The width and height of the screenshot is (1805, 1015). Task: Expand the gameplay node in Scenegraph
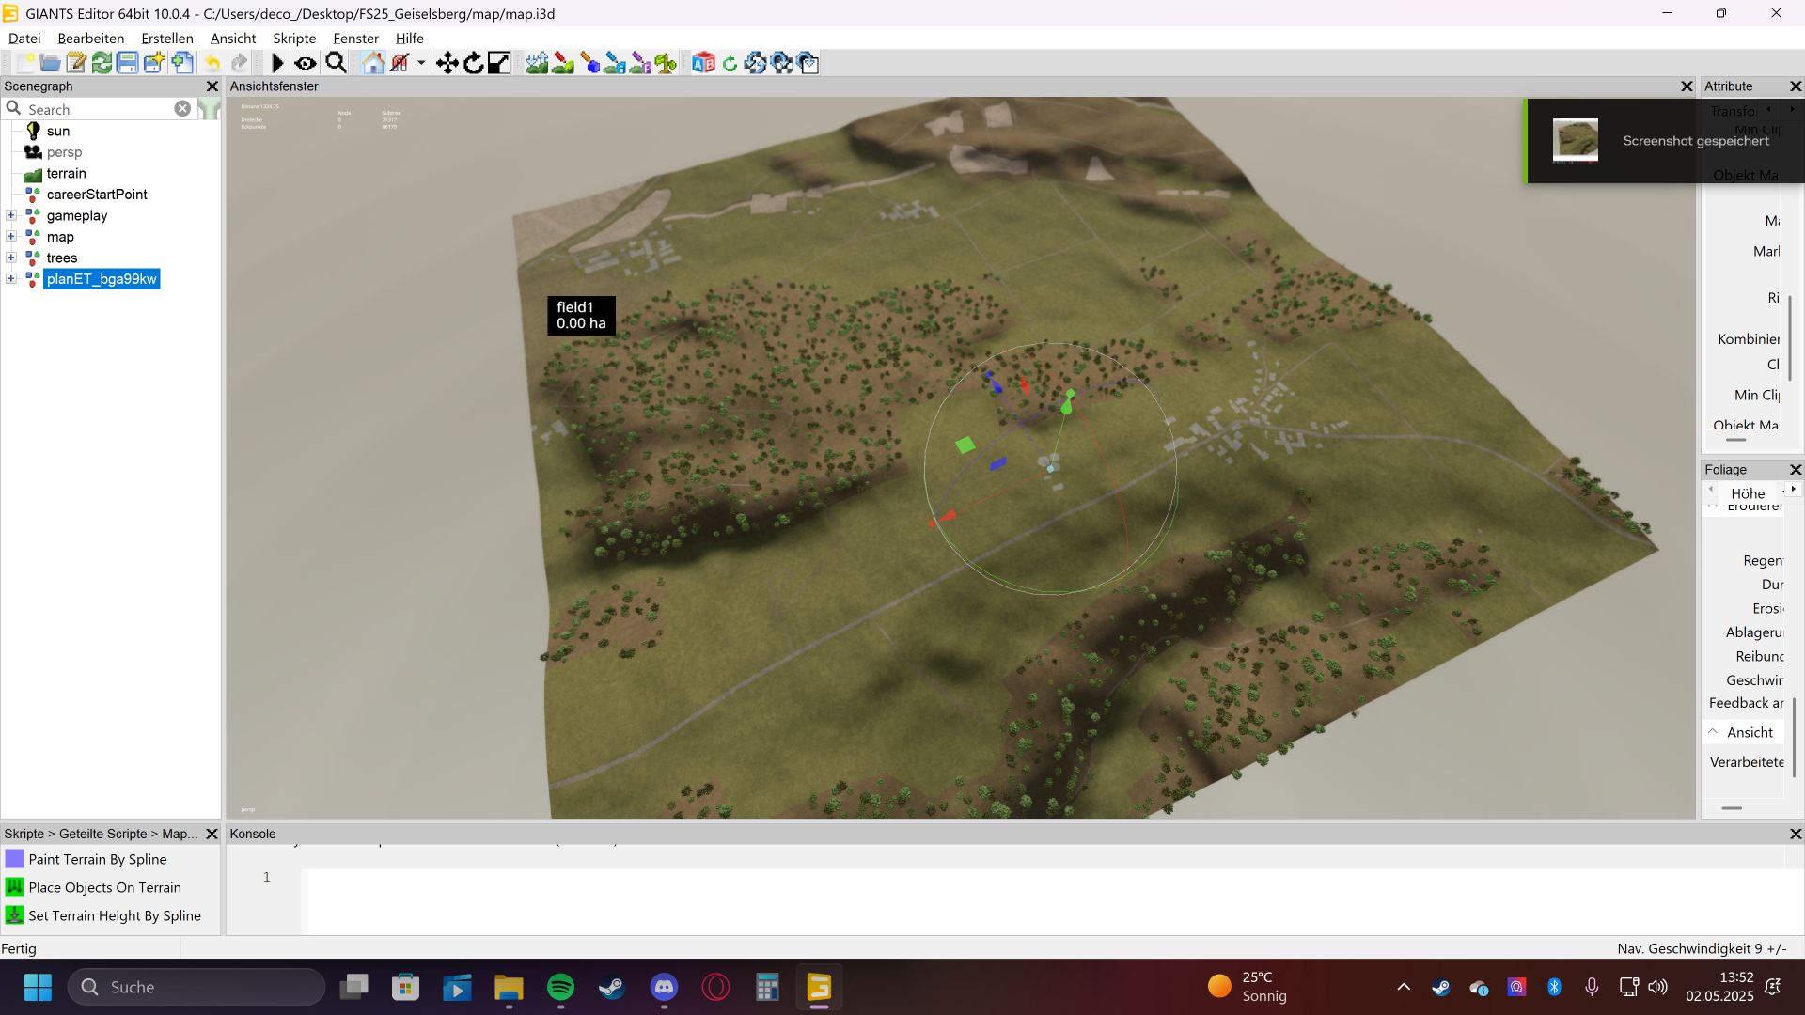(11, 215)
